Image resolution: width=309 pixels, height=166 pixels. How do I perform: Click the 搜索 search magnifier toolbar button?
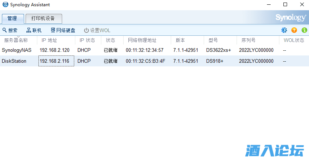10,30
